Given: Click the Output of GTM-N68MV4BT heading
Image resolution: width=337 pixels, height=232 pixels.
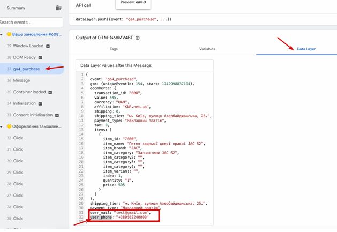Looking at the screenshot, I should coord(104,38).
